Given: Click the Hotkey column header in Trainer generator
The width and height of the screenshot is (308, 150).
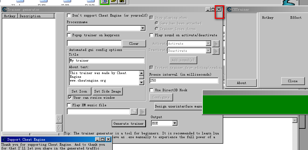Looking at the screenshot, I should coord(10,16).
